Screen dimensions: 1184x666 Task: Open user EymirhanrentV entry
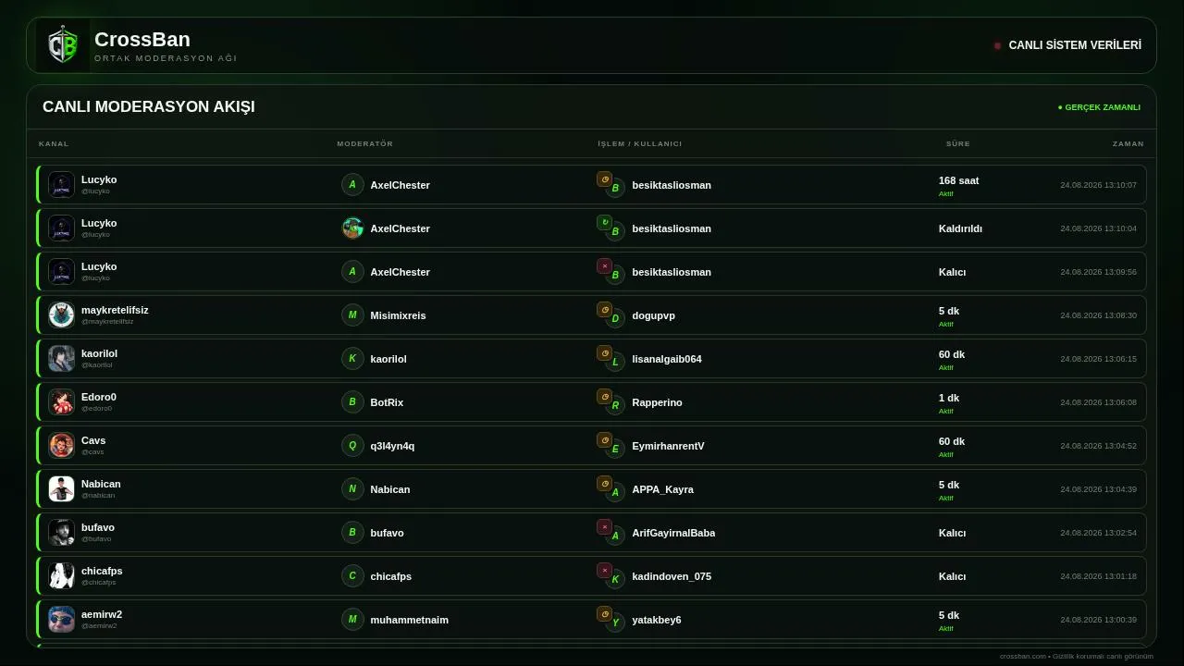[x=668, y=446]
